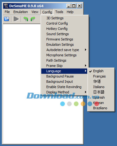Viewport: 117px width, 146px height.
Task: Expand Autodetect save type submenu
Action: pyautogui.click(x=64, y=50)
